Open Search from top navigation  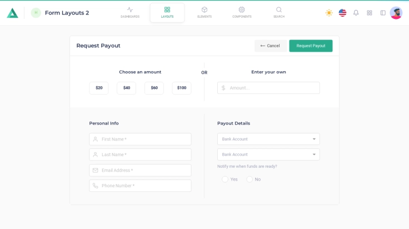(279, 12)
